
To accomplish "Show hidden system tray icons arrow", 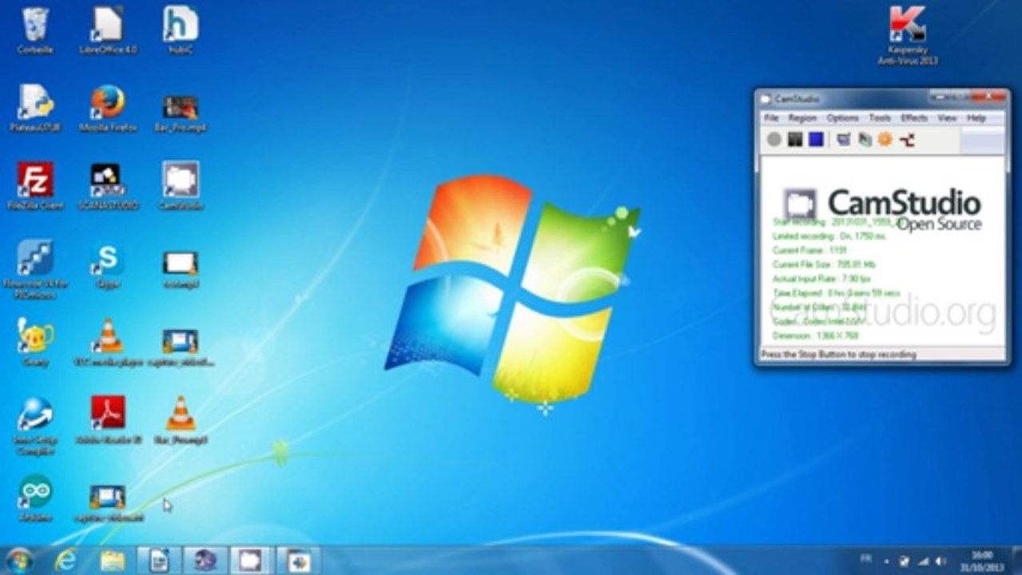I will [888, 561].
